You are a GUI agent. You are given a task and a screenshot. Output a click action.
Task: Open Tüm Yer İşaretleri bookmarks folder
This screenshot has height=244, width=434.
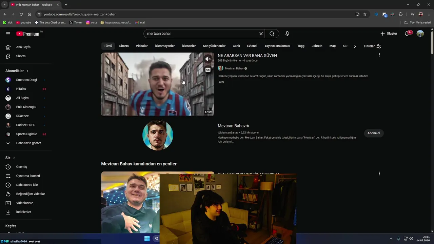[x=417, y=23]
